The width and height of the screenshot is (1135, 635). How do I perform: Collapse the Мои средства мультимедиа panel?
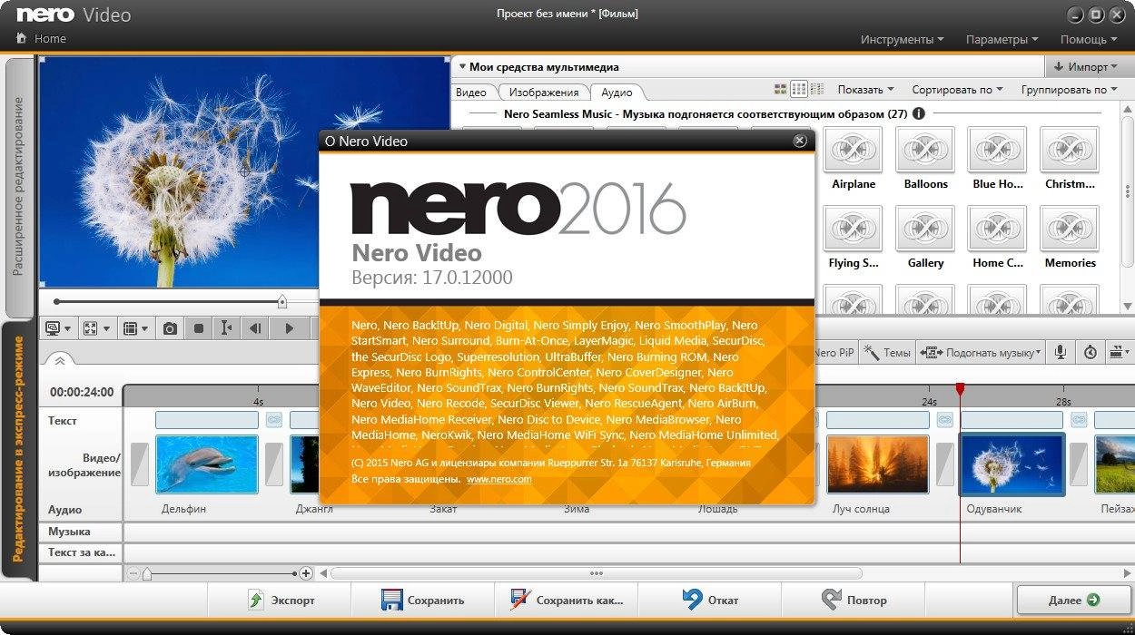pos(462,66)
